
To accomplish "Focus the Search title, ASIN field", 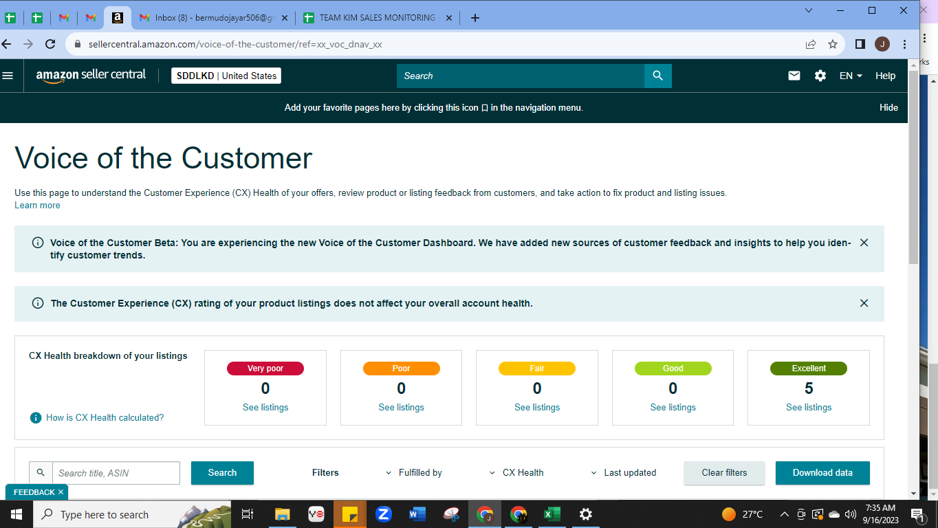I will pos(116,473).
